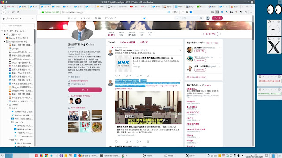Go back using the Firefox back arrow

(4, 12)
